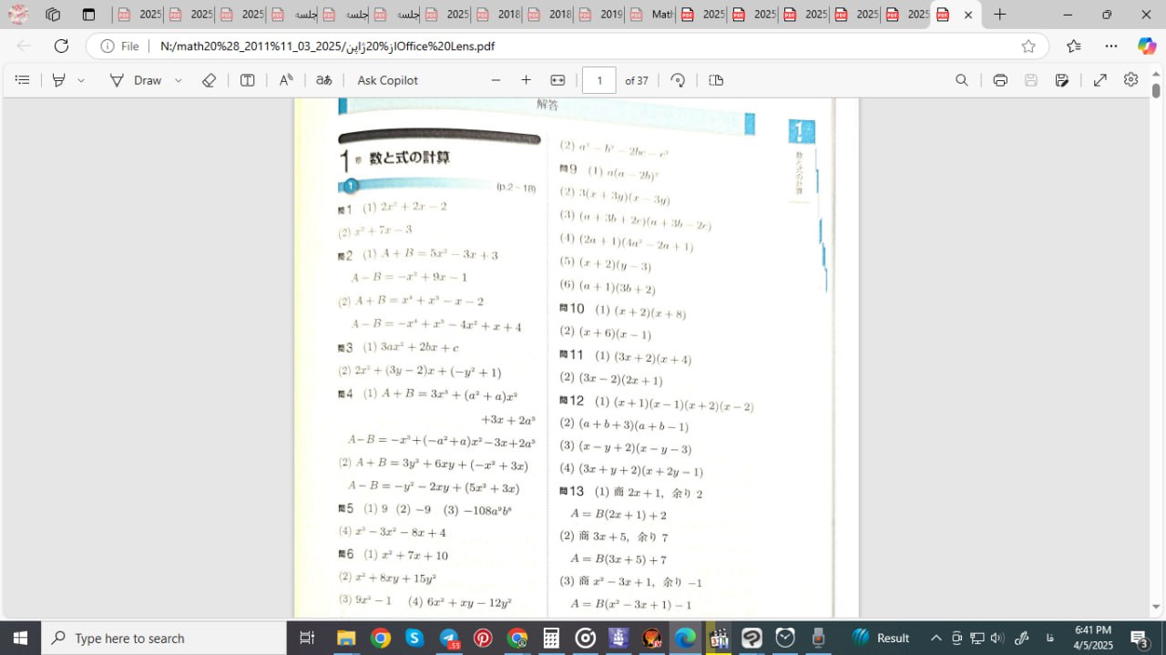The width and height of the screenshot is (1166, 655).
Task: Open Edge Settings and more menu
Action: coord(1111,46)
